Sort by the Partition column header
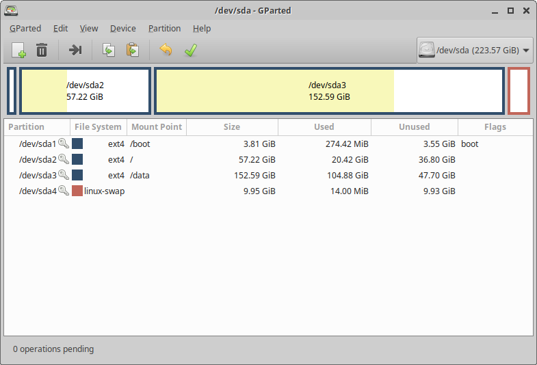This screenshot has width=537, height=365. click(37, 127)
